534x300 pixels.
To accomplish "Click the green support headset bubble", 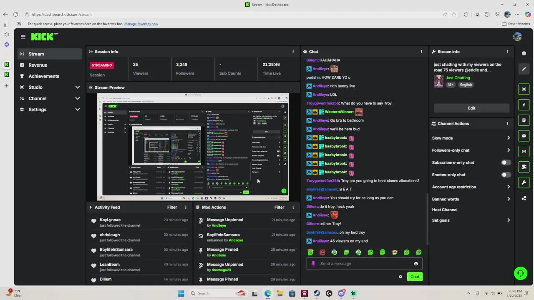I will (520, 273).
